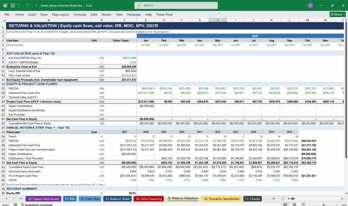Switch to 17. Checks sheet
Image resolution: width=348 pixels, height=206 pixels.
coord(252,199)
